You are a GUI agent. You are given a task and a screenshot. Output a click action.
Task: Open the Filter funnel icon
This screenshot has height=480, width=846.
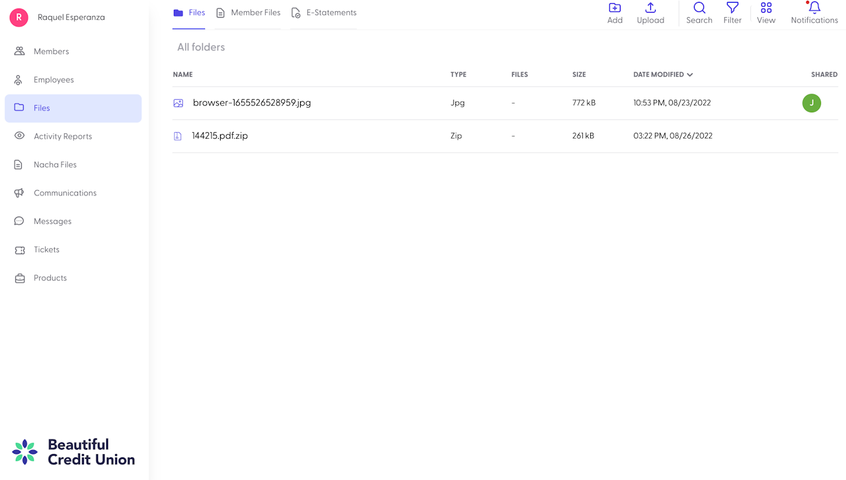(x=732, y=9)
